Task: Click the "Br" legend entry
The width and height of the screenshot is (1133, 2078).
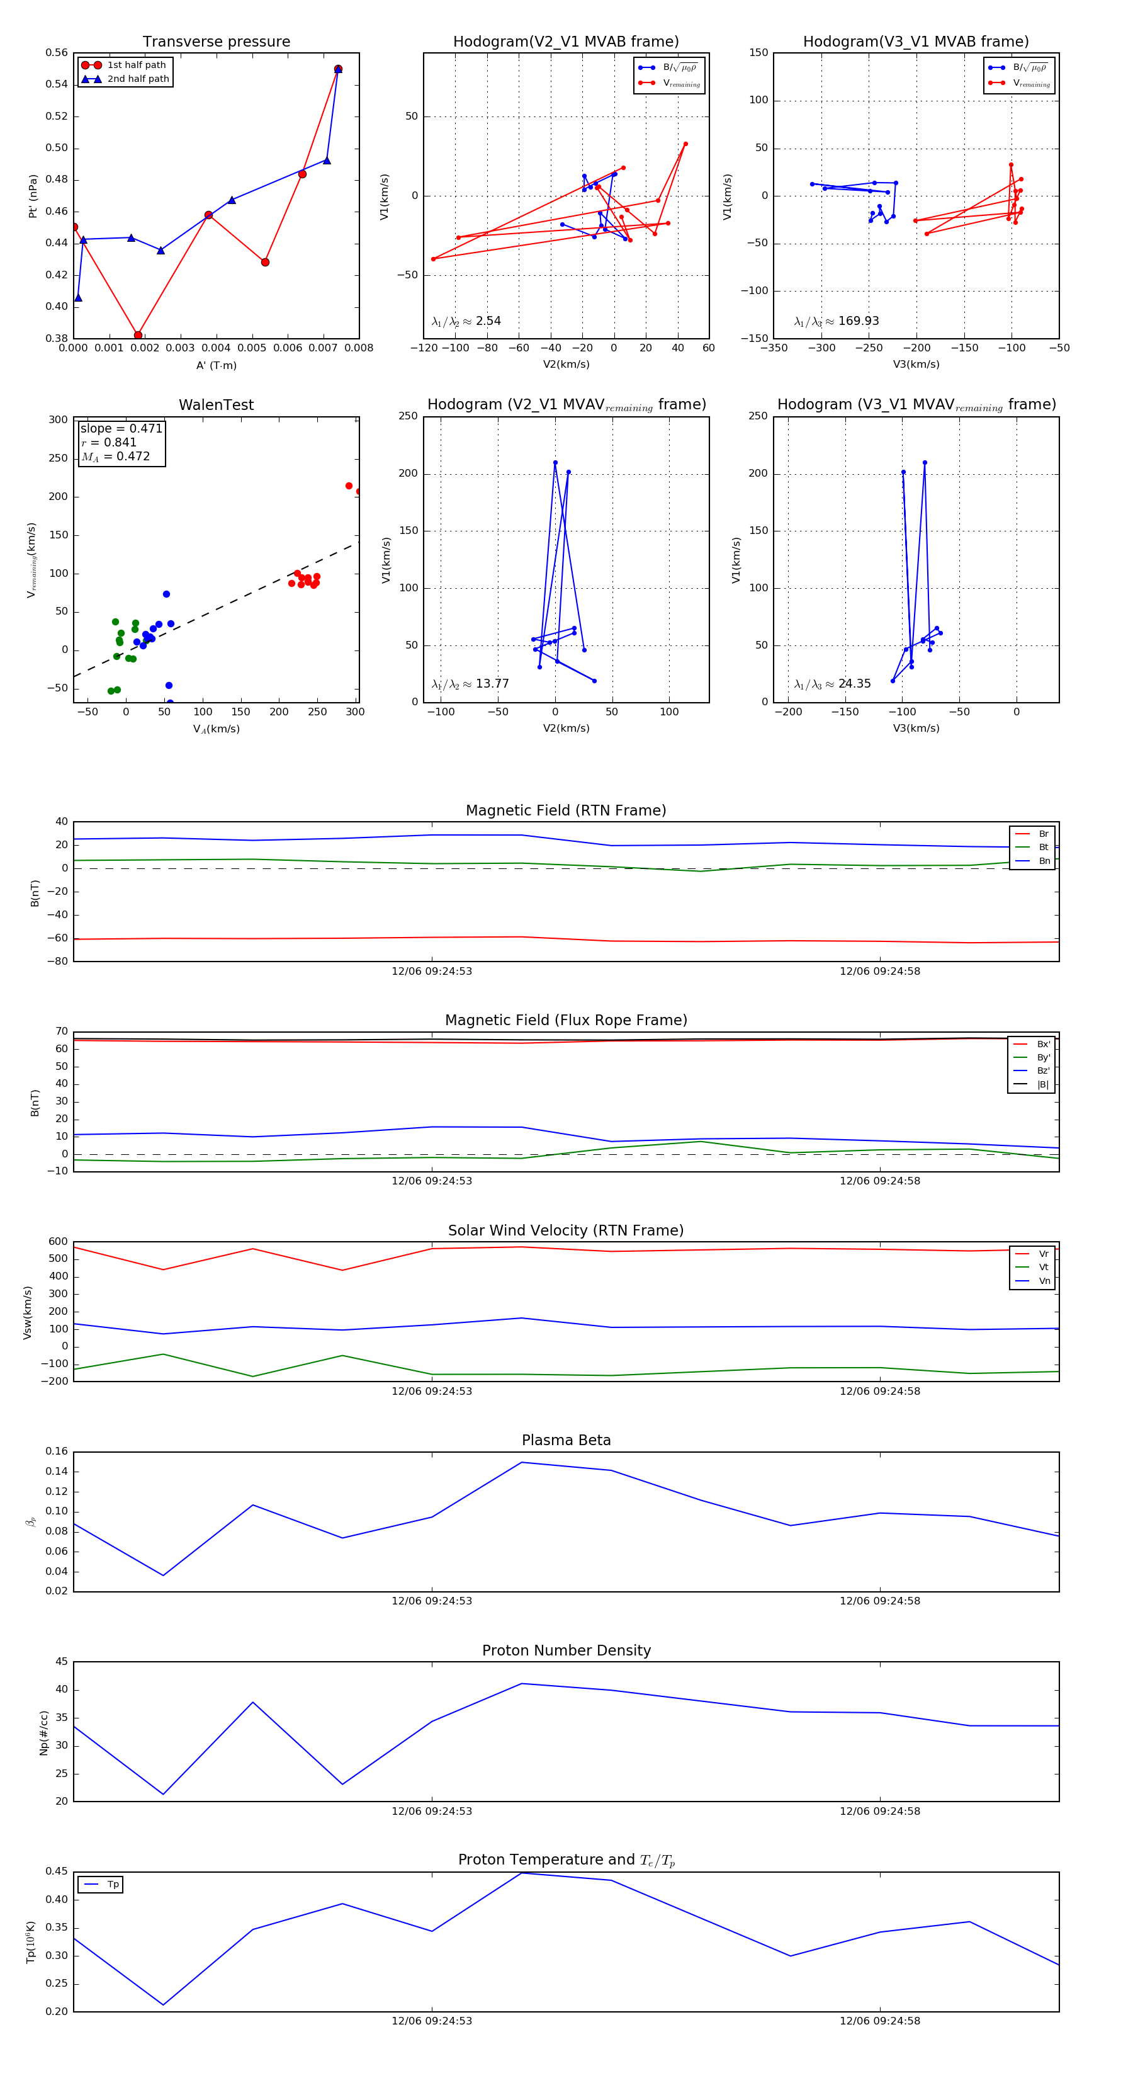Action: (x=1032, y=834)
